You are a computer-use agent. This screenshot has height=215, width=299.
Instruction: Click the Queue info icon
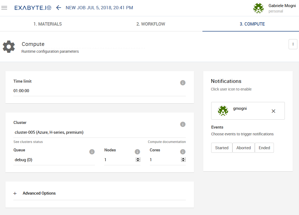click(x=92, y=152)
